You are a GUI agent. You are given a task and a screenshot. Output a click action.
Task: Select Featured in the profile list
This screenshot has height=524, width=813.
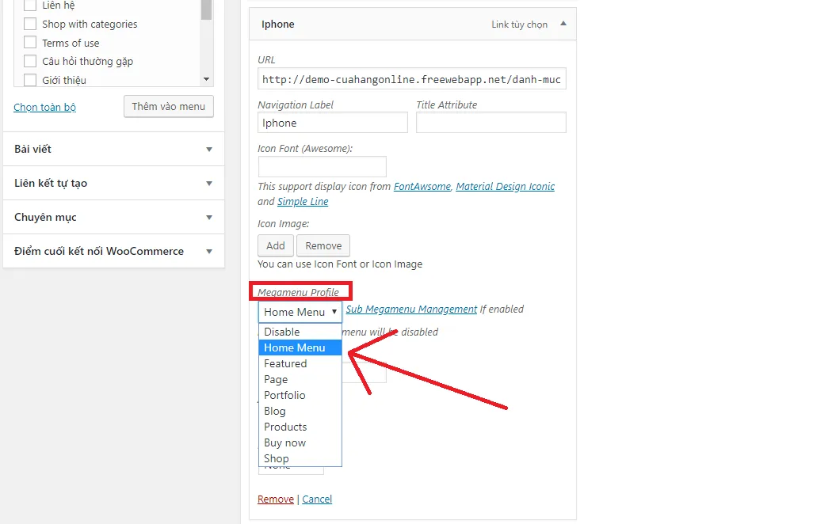click(x=300, y=363)
